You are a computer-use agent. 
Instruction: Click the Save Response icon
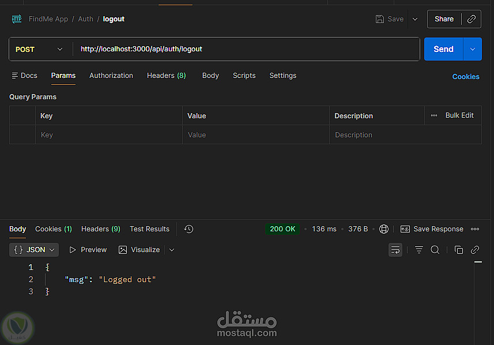405,229
